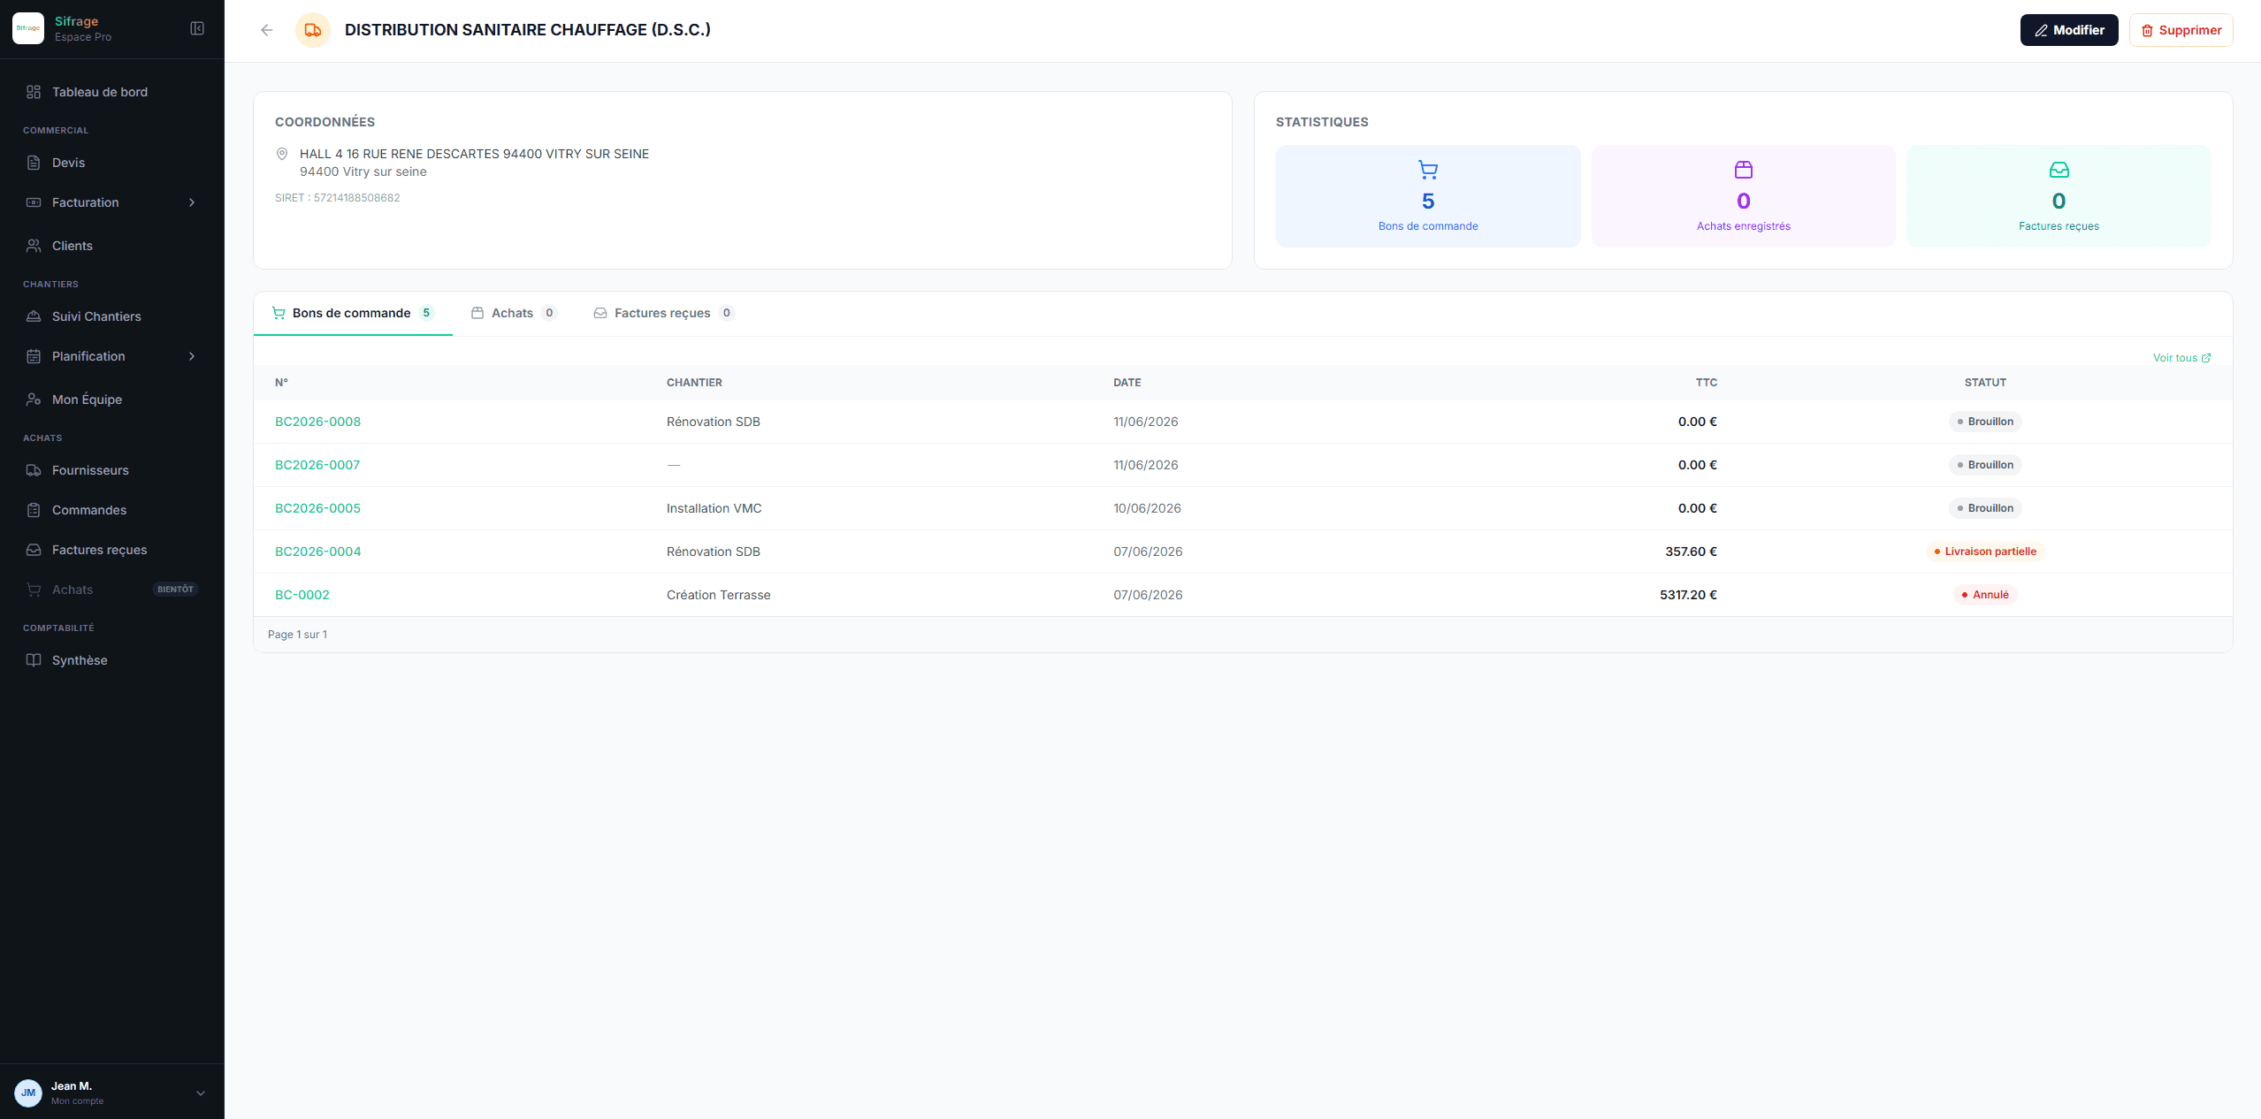2261x1119 pixels.
Task: Open Commandes in the sidebar
Action: pyautogui.click(x=111, y=510)
